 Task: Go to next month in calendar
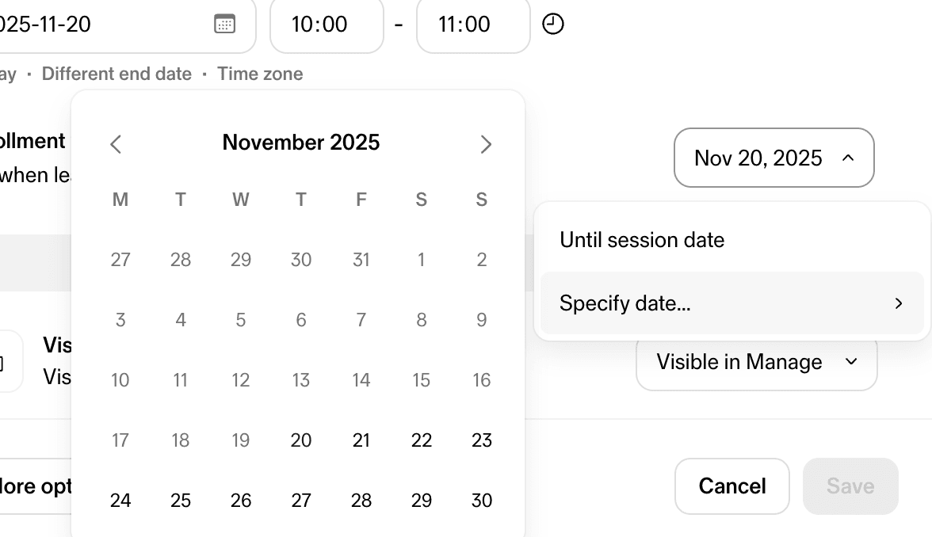486,144
